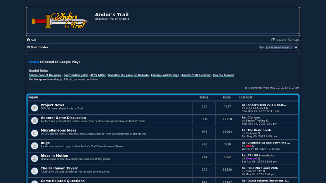Click the General Game Discussion forum icon
The width and height of the screenshot is (326, 183).
click(35, 121)
